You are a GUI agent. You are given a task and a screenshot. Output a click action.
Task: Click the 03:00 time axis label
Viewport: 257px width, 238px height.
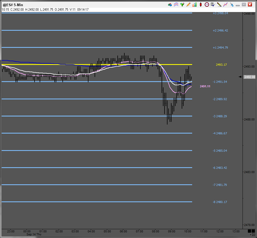pos(75,232)
